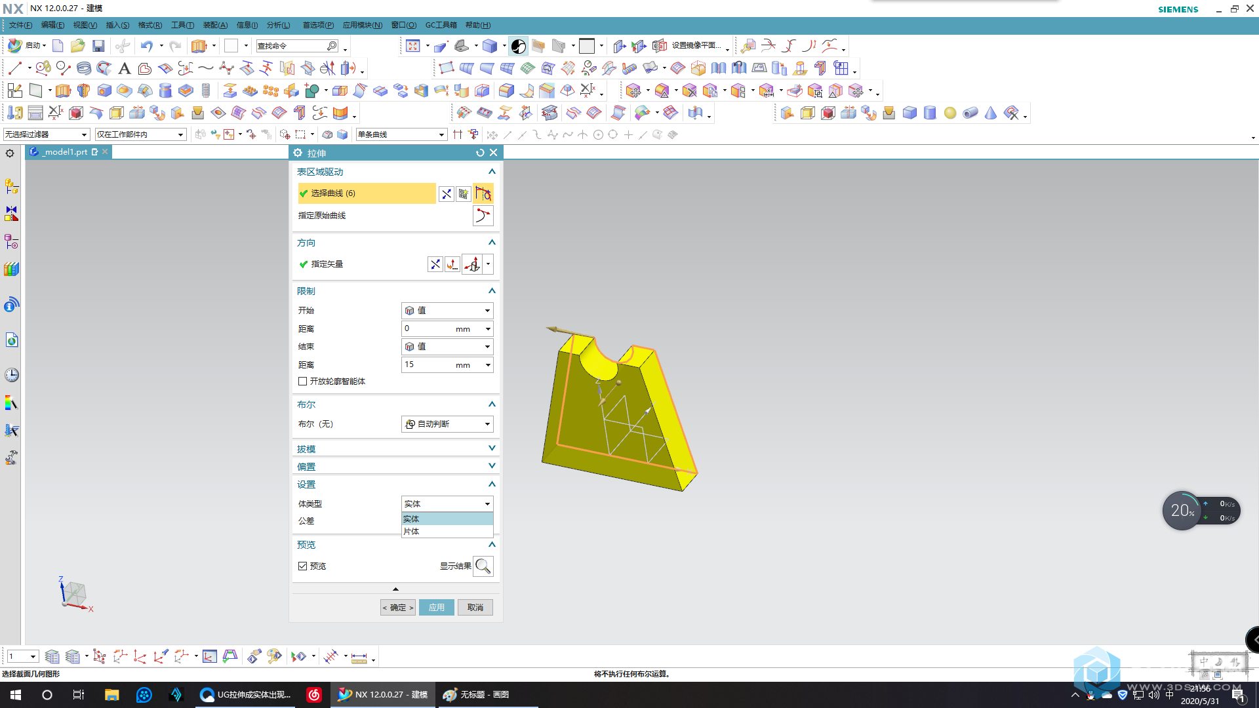Open the 单条曲线 curve rule dropdown
1259x708 pixels.
(401, 134)
